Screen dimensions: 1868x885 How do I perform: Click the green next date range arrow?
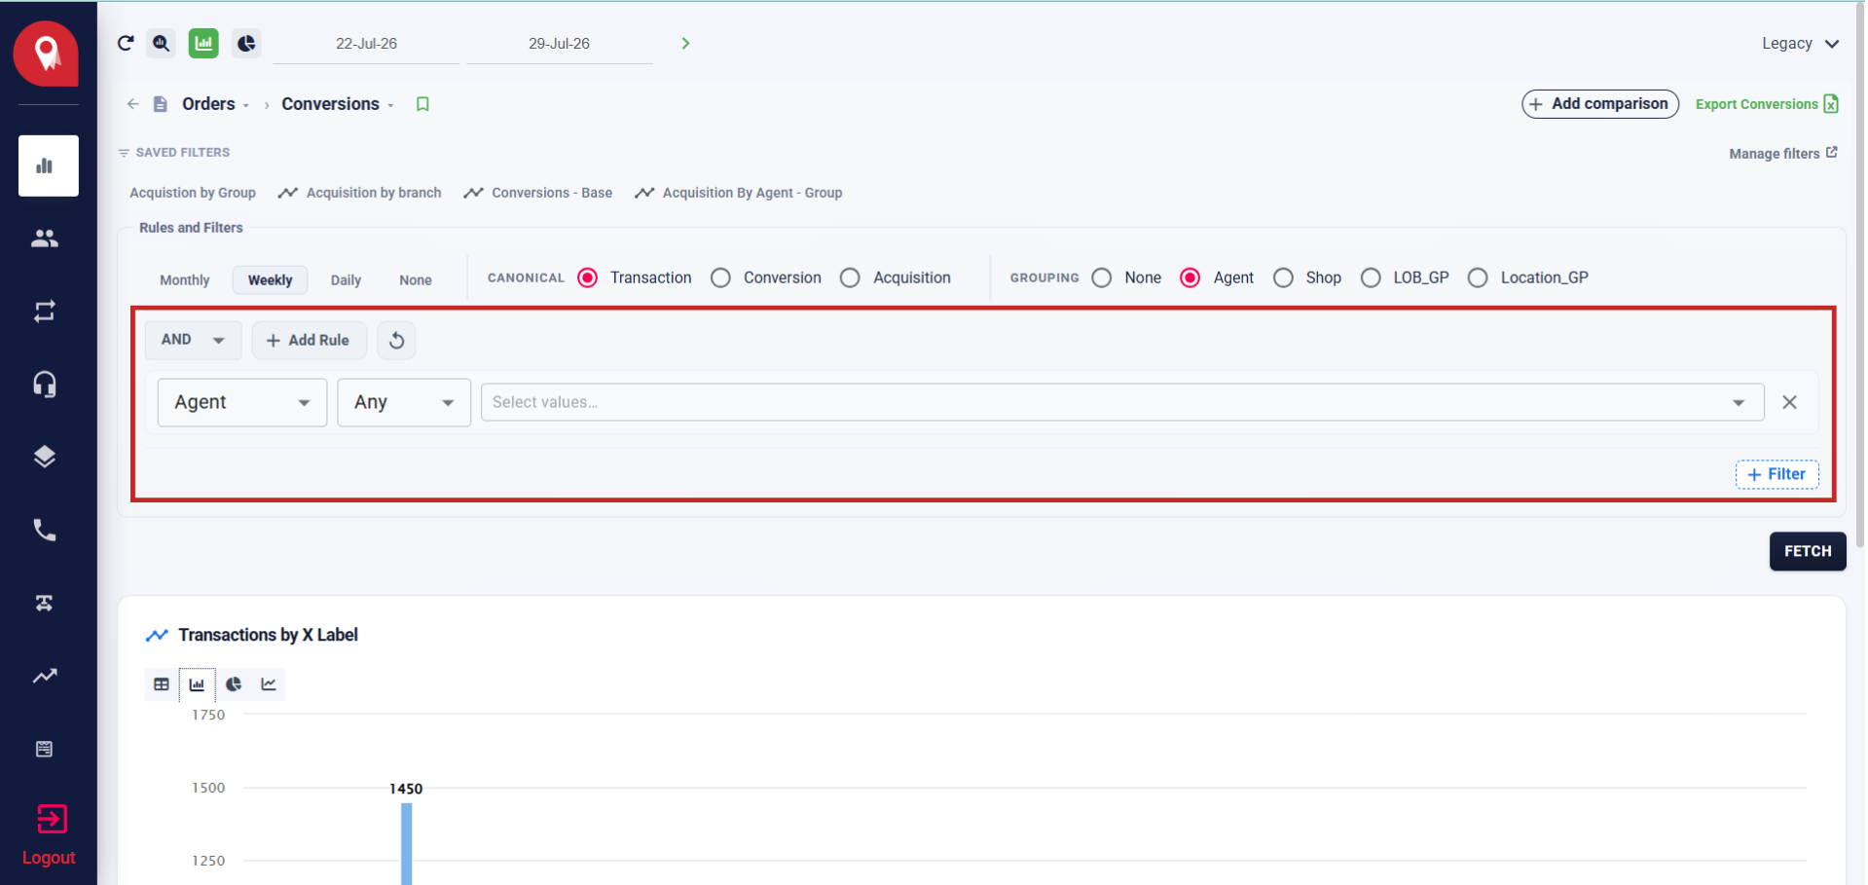pos(685,43)
